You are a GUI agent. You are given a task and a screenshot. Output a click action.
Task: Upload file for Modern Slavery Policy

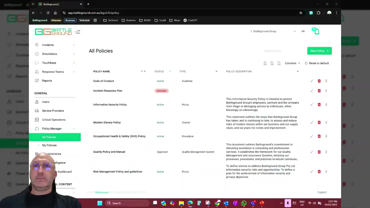[326, 122]
